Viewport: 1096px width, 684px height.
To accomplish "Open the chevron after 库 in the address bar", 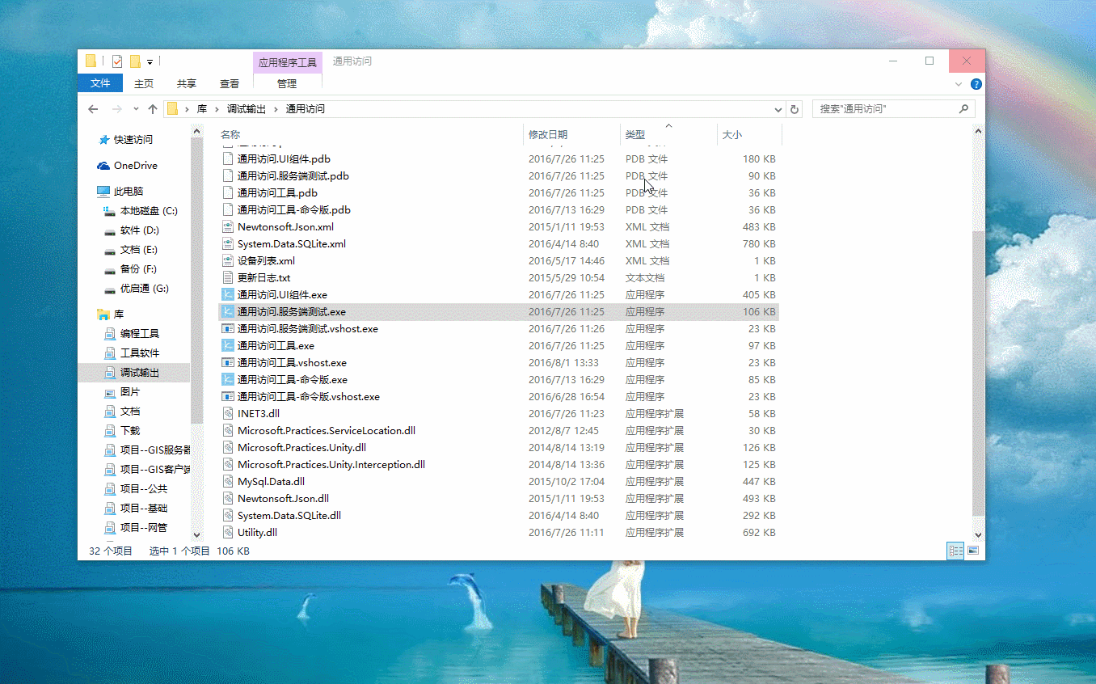I will (217, 109).
